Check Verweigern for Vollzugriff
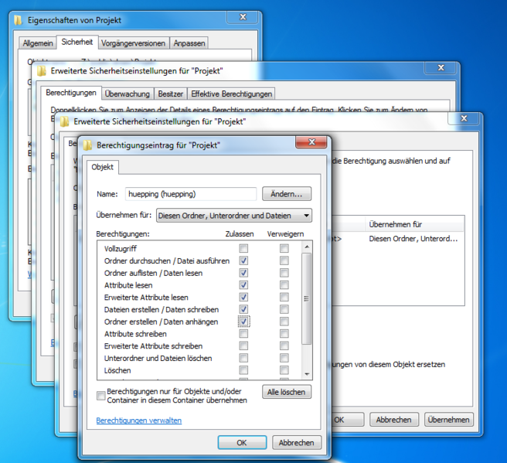The height and width of the screenshot is (463, 507). pos(284,248)
